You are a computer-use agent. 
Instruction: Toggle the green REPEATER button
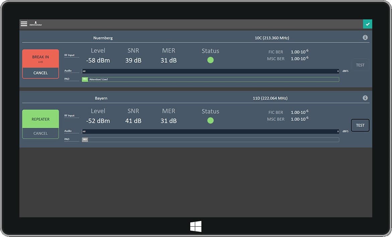click(41, 119)
